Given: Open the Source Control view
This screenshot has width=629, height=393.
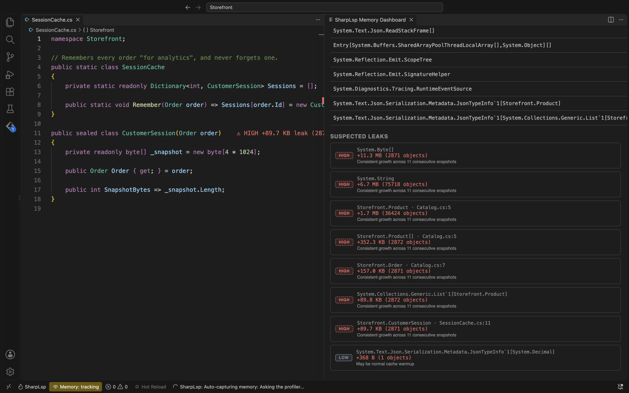Looking at the screenshot, I should (x=10, y=57).
